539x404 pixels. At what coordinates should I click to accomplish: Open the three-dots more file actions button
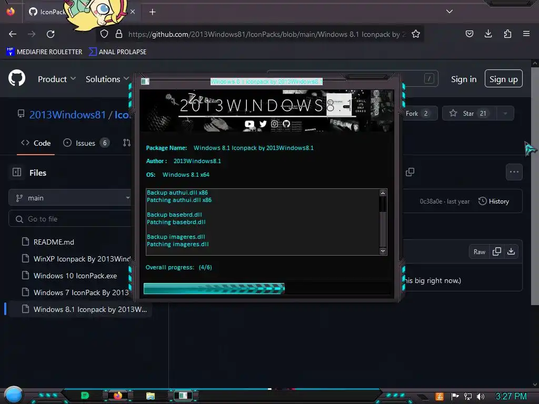tap(514, 172)
